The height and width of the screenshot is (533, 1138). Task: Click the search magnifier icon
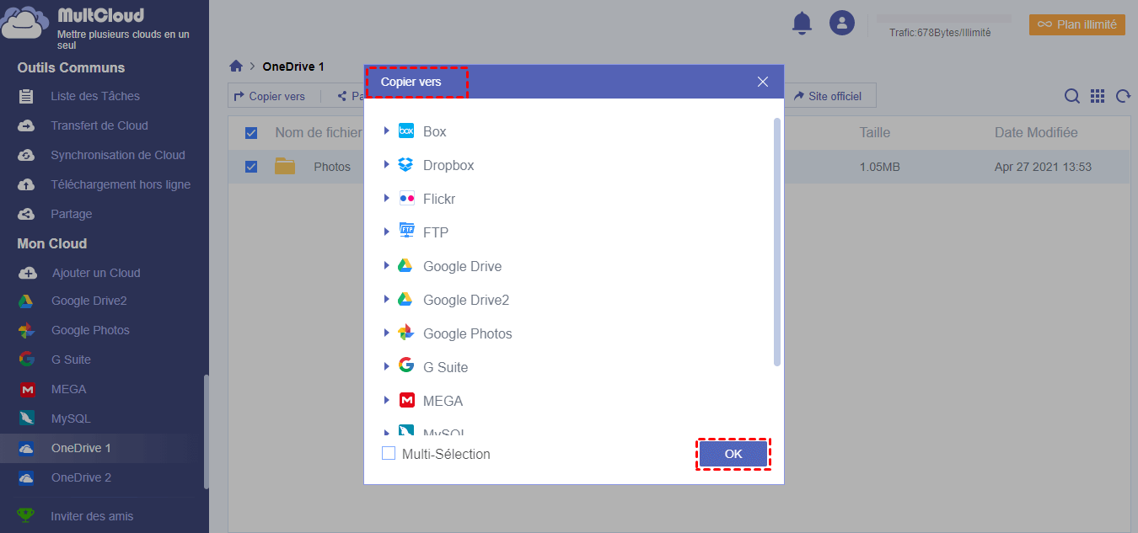[1072, 96]
